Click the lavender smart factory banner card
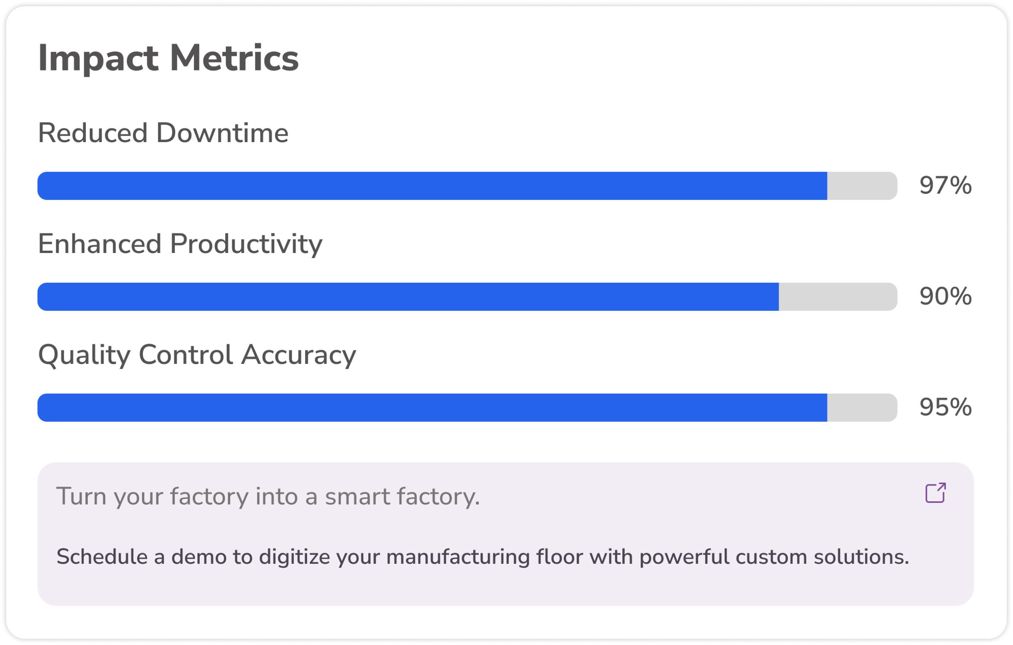Viewport: 1013px width, 645px height. point(506,534)
